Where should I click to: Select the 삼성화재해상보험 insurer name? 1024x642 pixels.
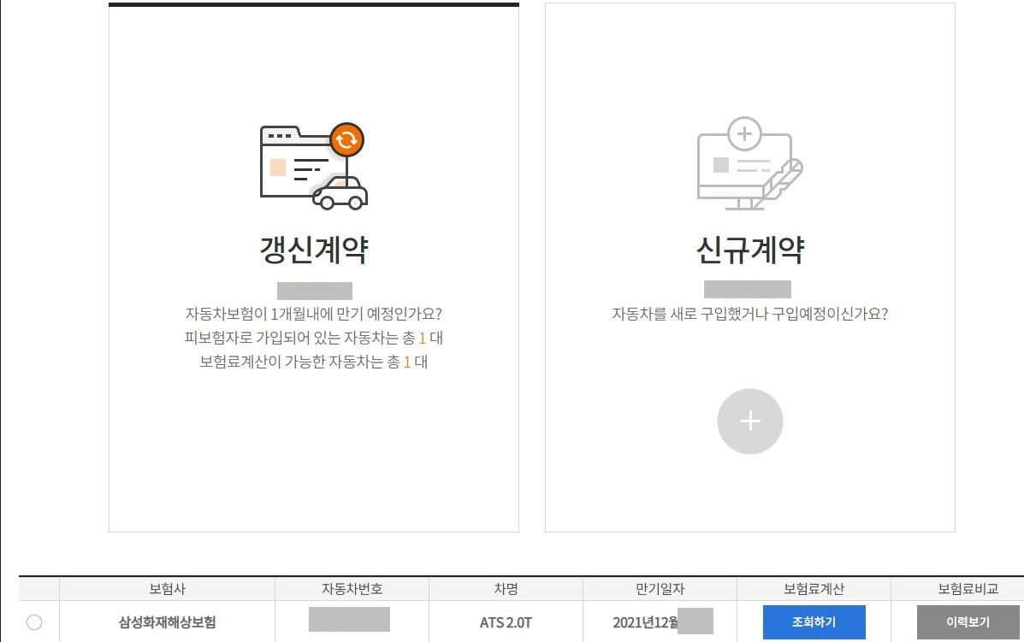click(x=167, y=622)
